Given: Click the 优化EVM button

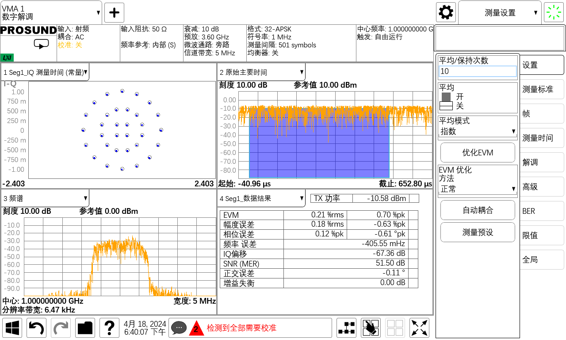Looking at the screenshot, I should 478,153.
